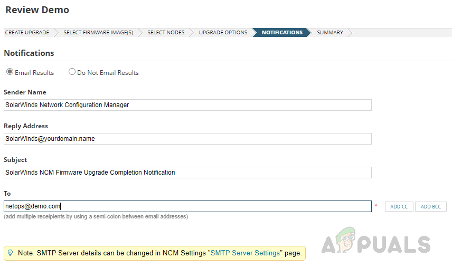Image resolution: width=452 pixels, height=277 pixels.
Task: Switch to Select Nodes step
Action: [x=166, y=33]
